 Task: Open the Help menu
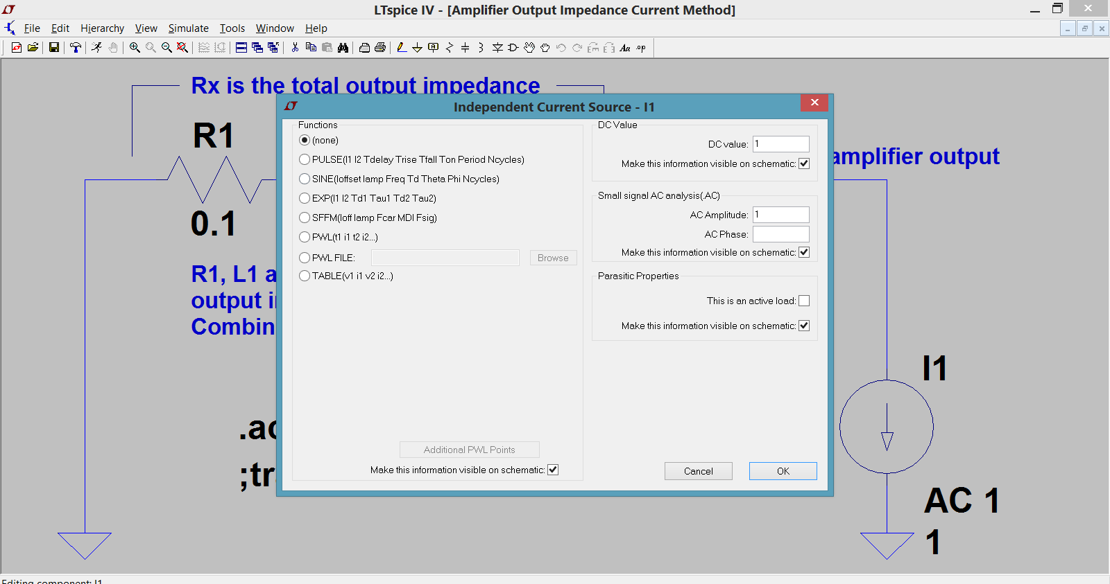pos(316,28)
